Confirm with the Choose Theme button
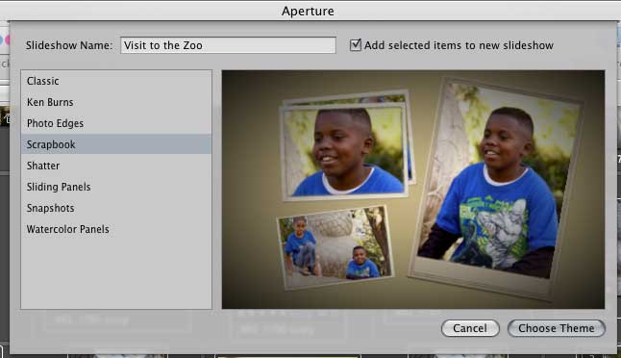The height and width of the screenshot is (358, 621). tap(556, 328)
